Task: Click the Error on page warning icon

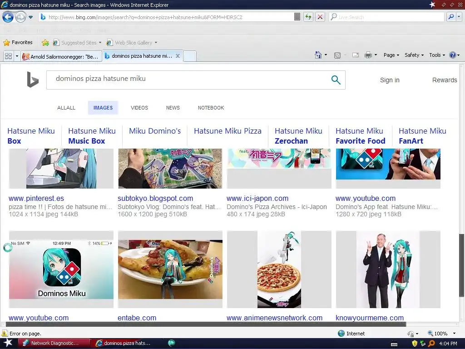Action: [5, 333]
